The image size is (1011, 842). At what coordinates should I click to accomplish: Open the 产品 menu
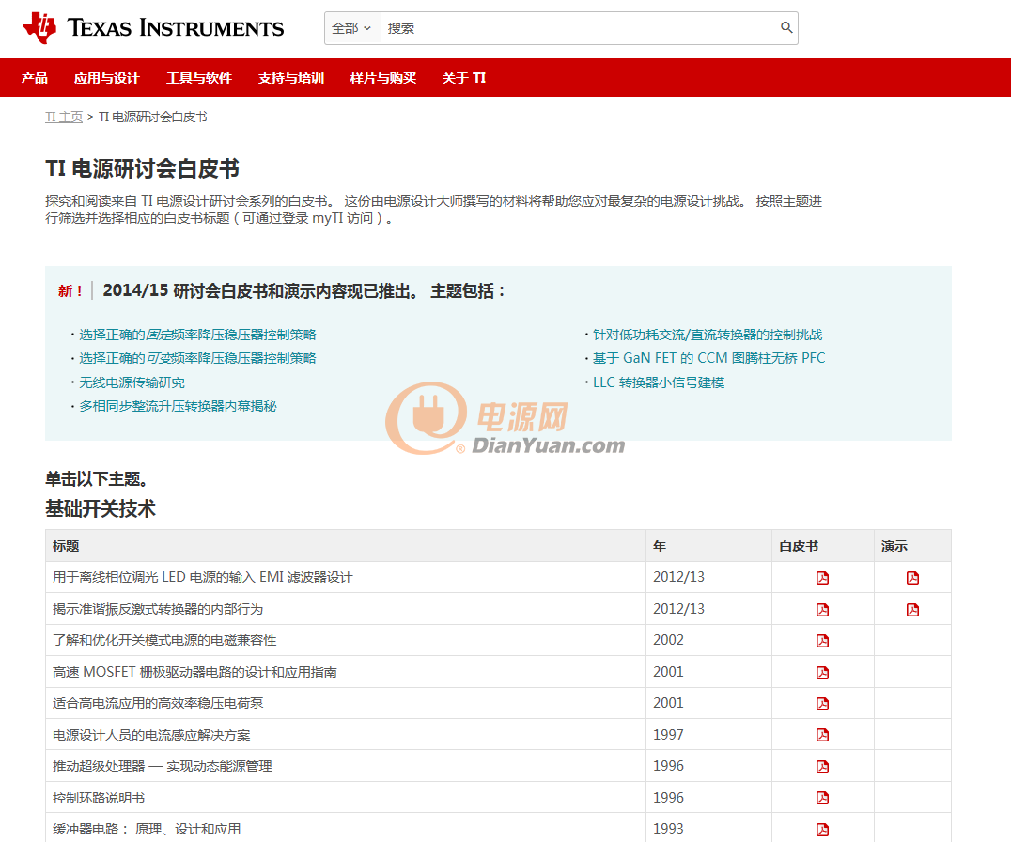(34, 78)
